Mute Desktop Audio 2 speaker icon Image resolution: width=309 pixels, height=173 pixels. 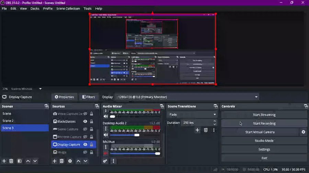(x=106, y=135)
